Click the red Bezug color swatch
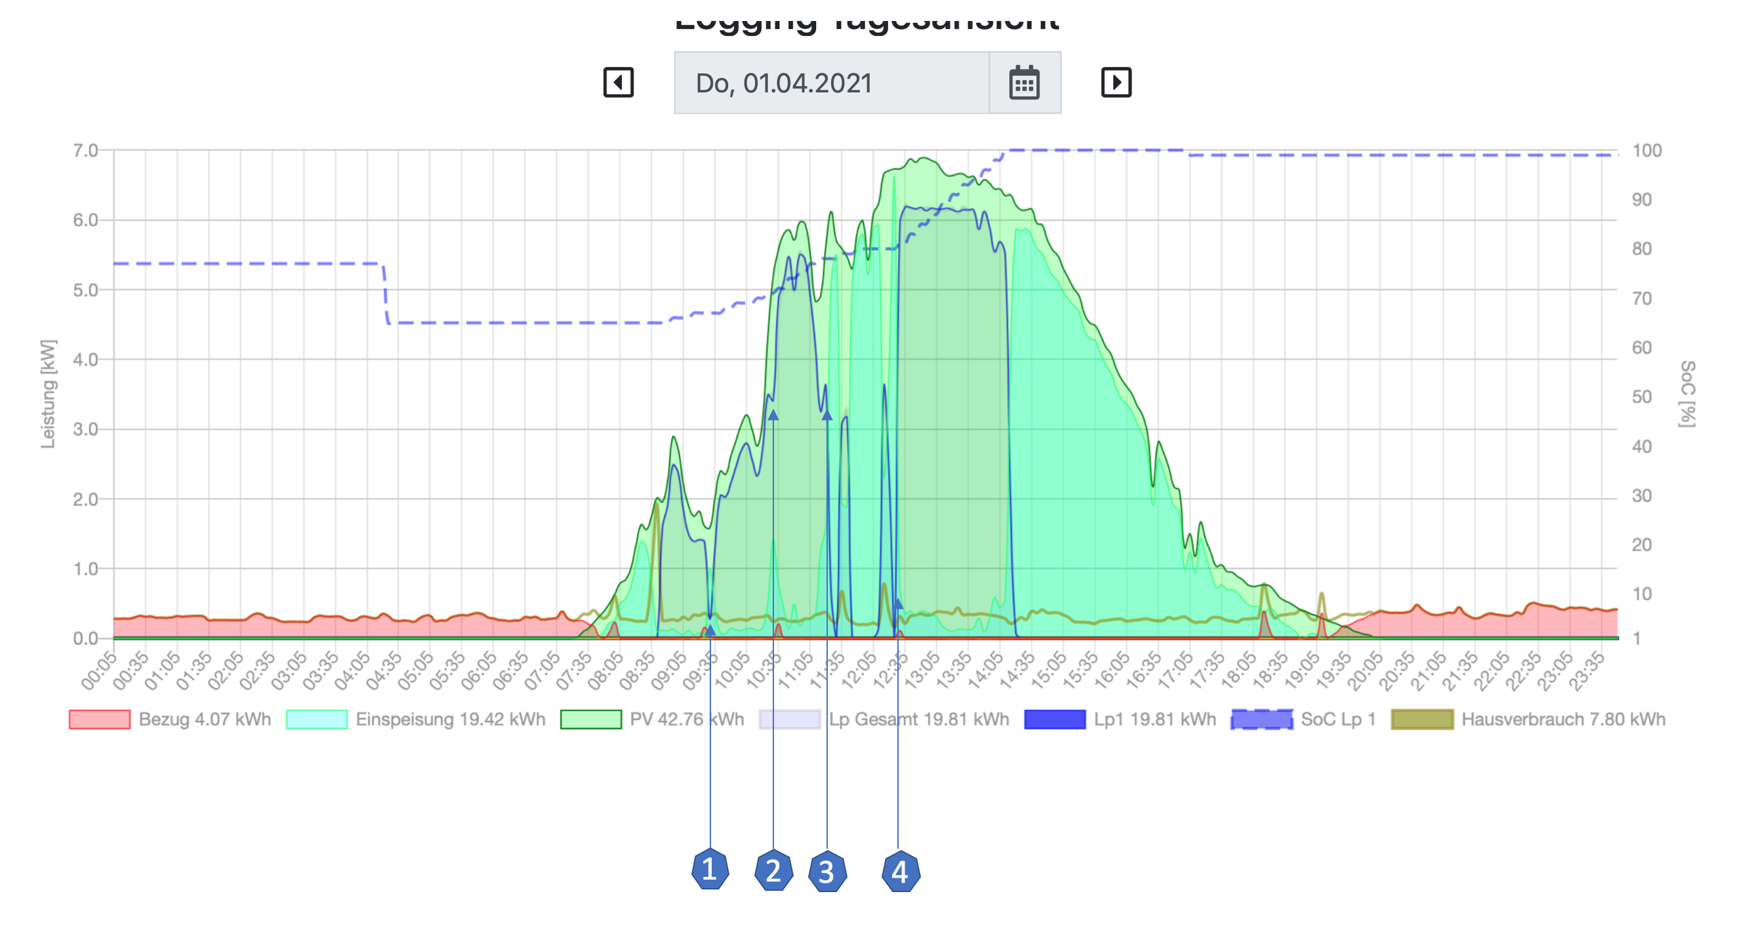 (x=100, y=720)
